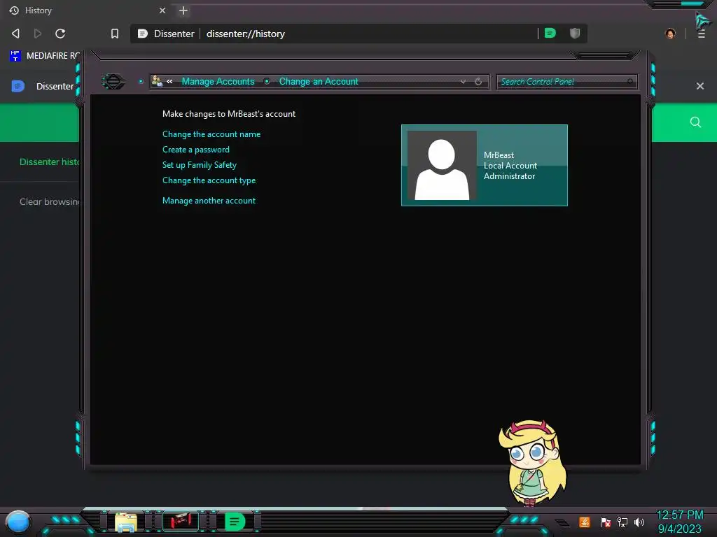
Task: Click the User Accounts icon in breadcrumb
Action: coord(157,81)
